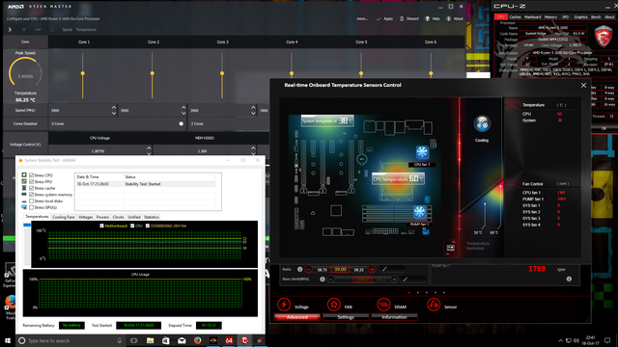This screenshot has width=618, height=347.
Task: Click the info icon next to Ratio
Action: tap(300, 270)
